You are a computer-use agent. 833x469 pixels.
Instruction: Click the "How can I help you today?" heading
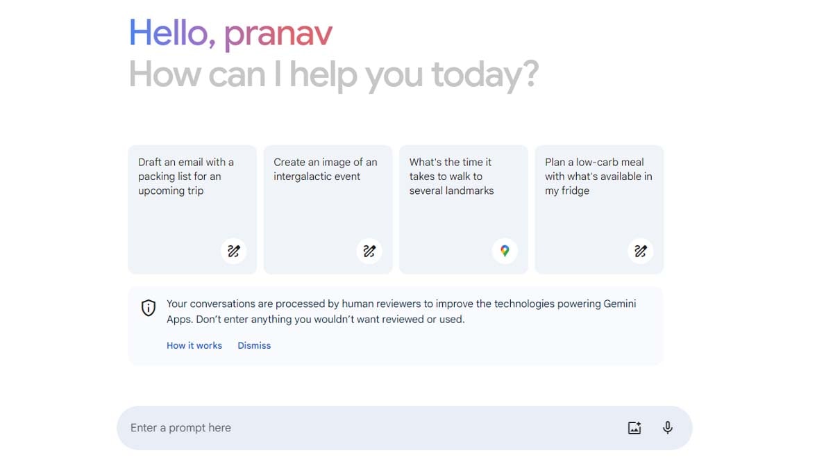[333, 74]
